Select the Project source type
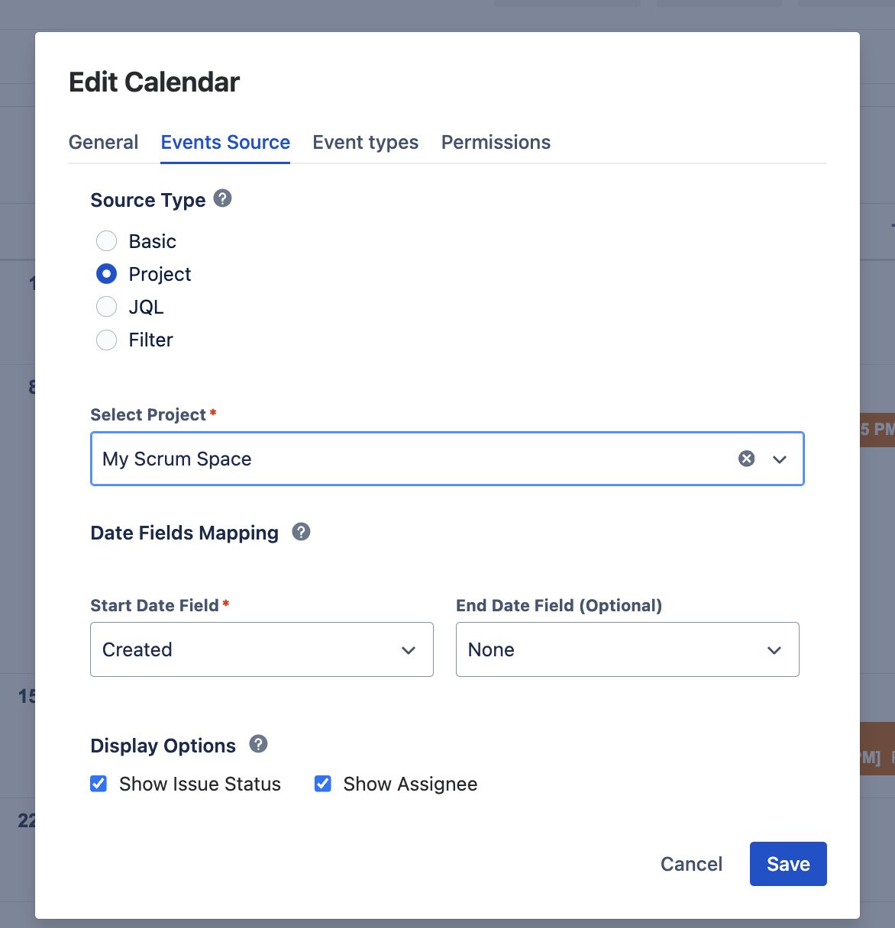The width and height of the screenshot is (895, 928). [x=106, y=273]
